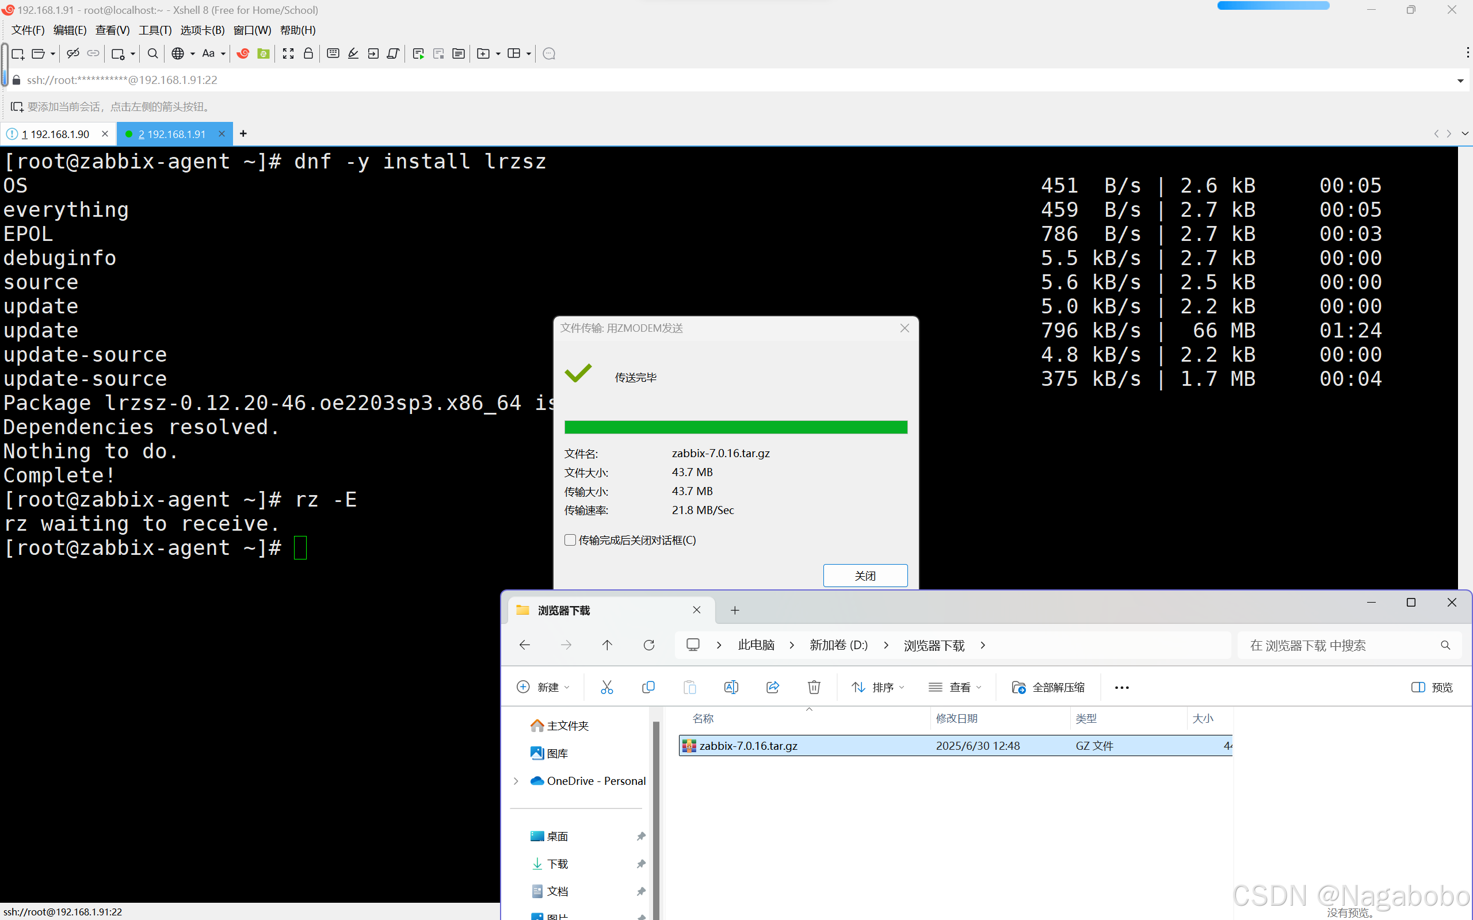This screenshot has width=1473, height=920.
Task: Open the address bar history dropdown
Action: 1460,80
